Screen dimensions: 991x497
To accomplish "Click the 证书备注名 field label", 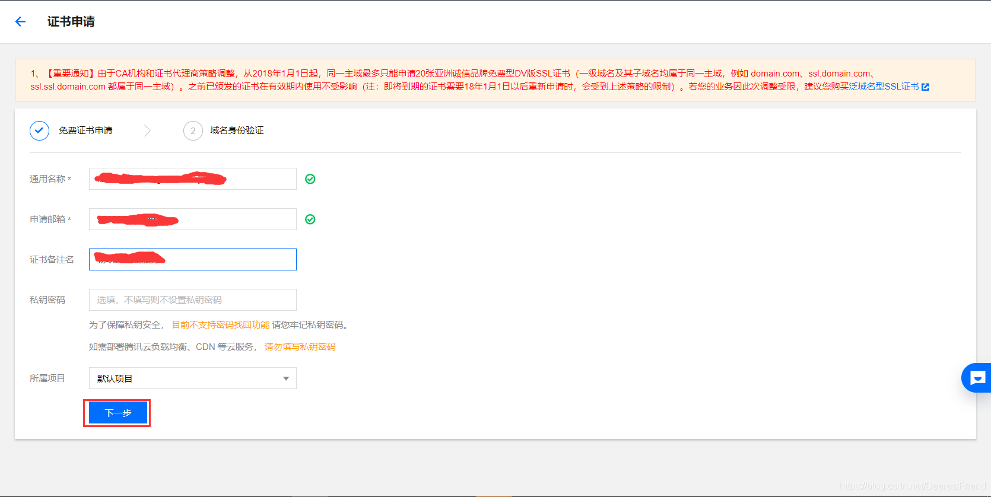I will tap(52, 260).
